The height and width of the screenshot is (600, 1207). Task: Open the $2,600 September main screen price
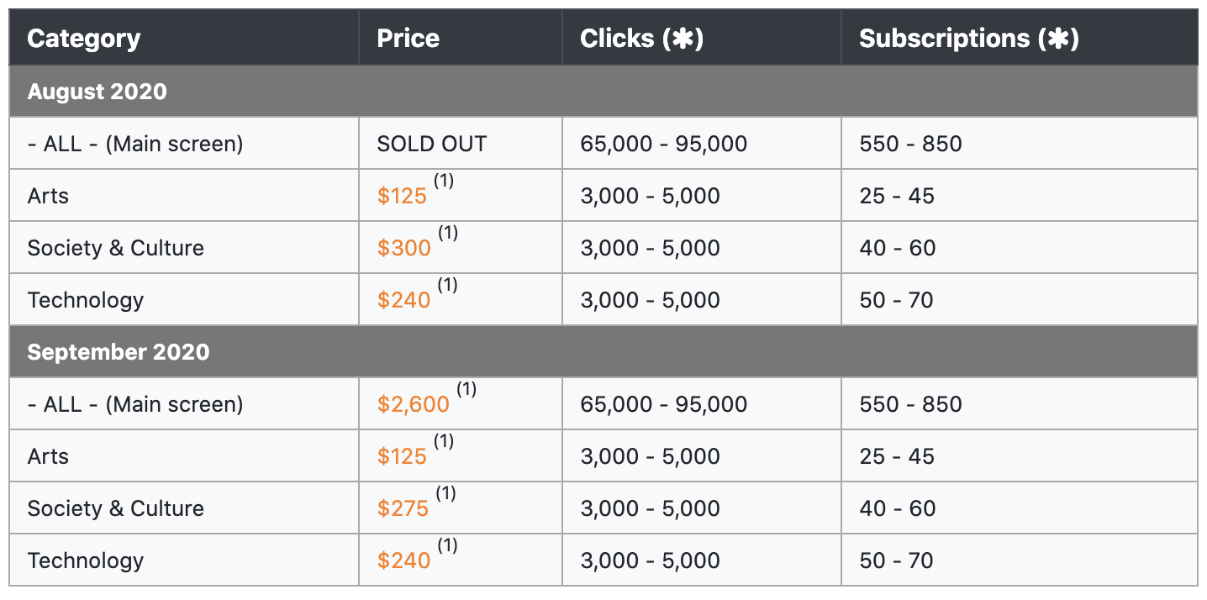tap(414, 405)
